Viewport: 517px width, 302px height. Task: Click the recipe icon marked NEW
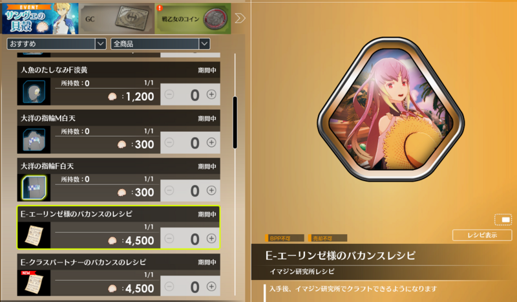point(34,283)
